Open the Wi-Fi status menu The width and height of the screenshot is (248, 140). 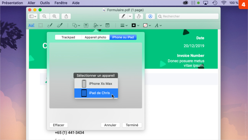coord(224,3)
